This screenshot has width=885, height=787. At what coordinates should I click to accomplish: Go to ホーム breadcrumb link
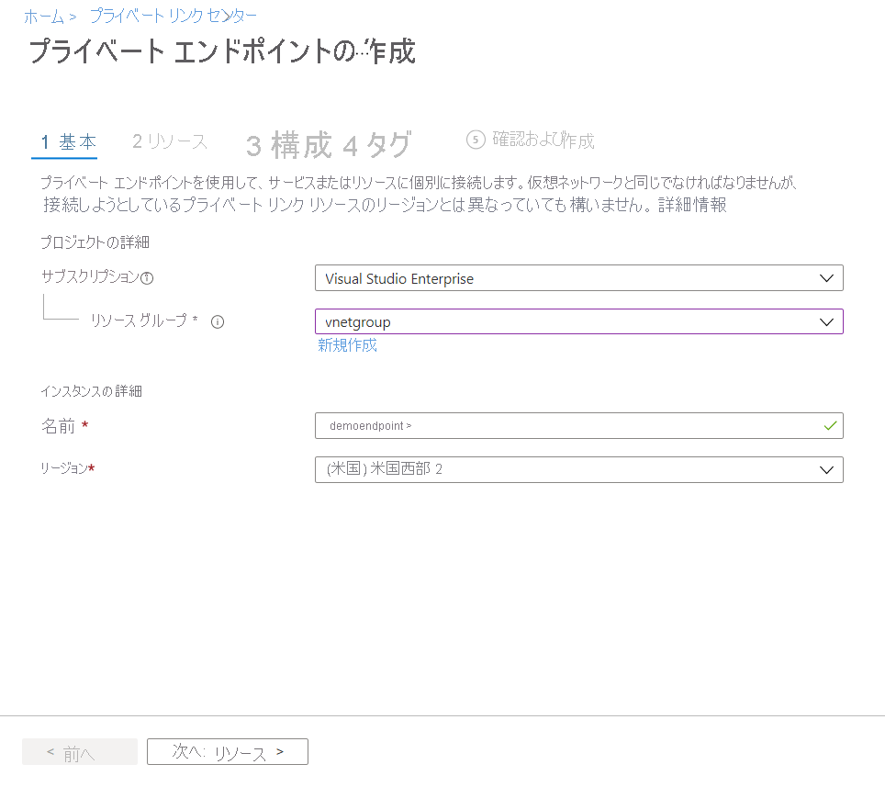(x=44, y=17)
